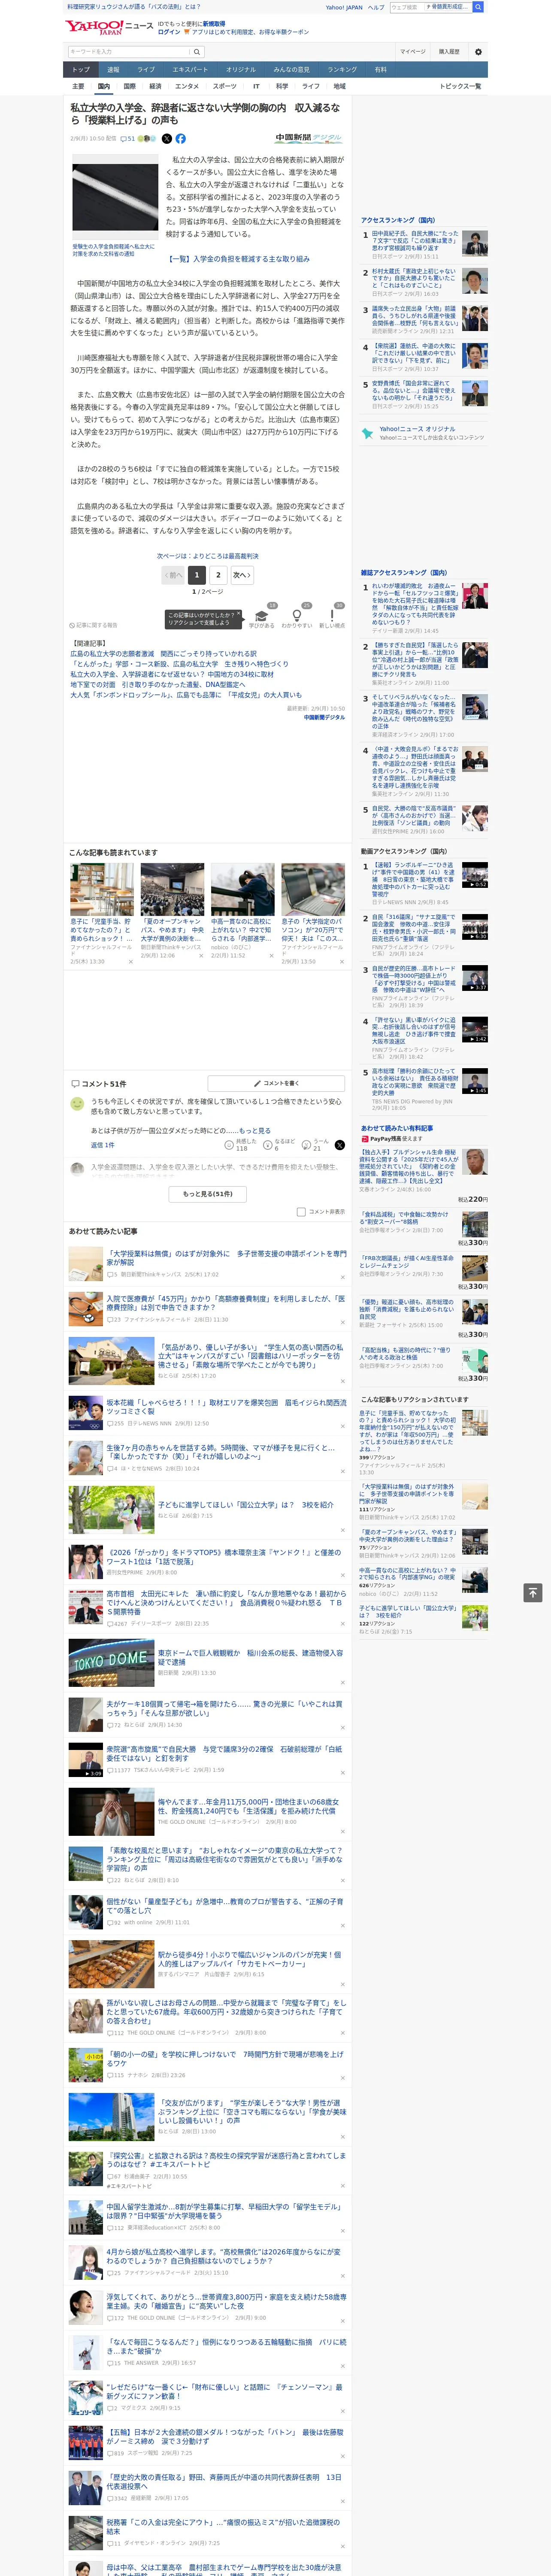Switch to the 国際 category tab
This screenshot has height=2576, width=551.
[x=129, y=87]
